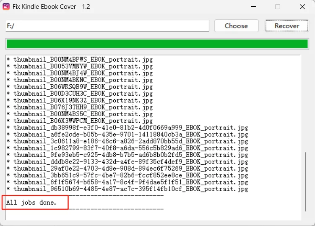Select log line starting thumbnail_96510b69
Screen dimensions: 315x226
click(128, 189)
